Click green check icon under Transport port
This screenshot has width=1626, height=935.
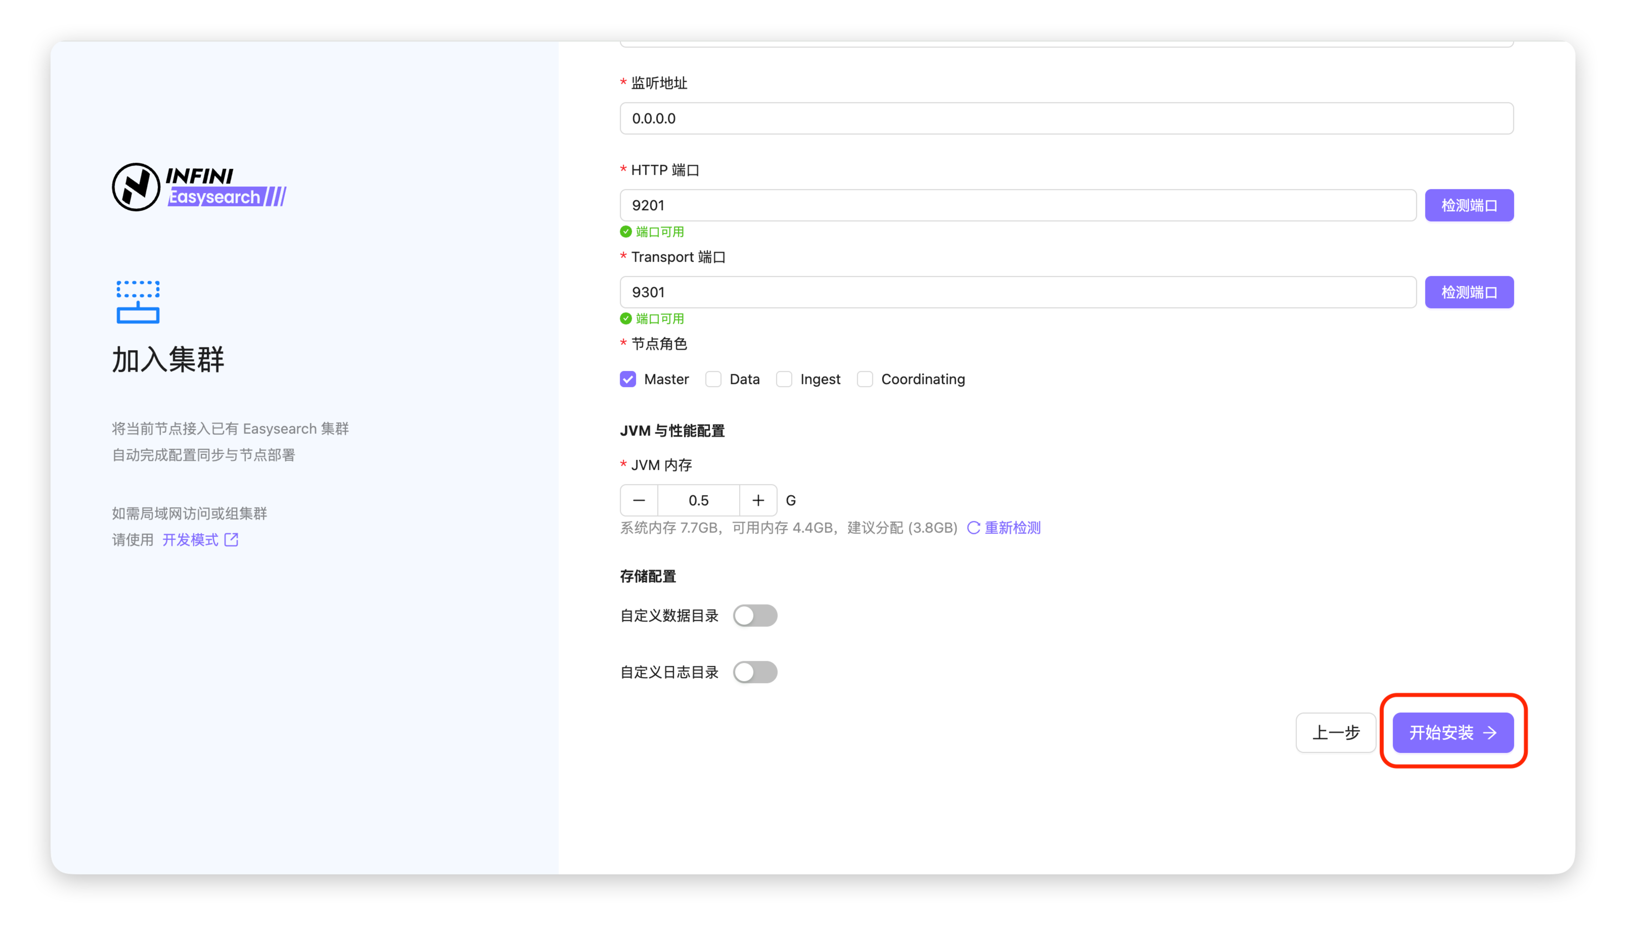tap(626, 318)
